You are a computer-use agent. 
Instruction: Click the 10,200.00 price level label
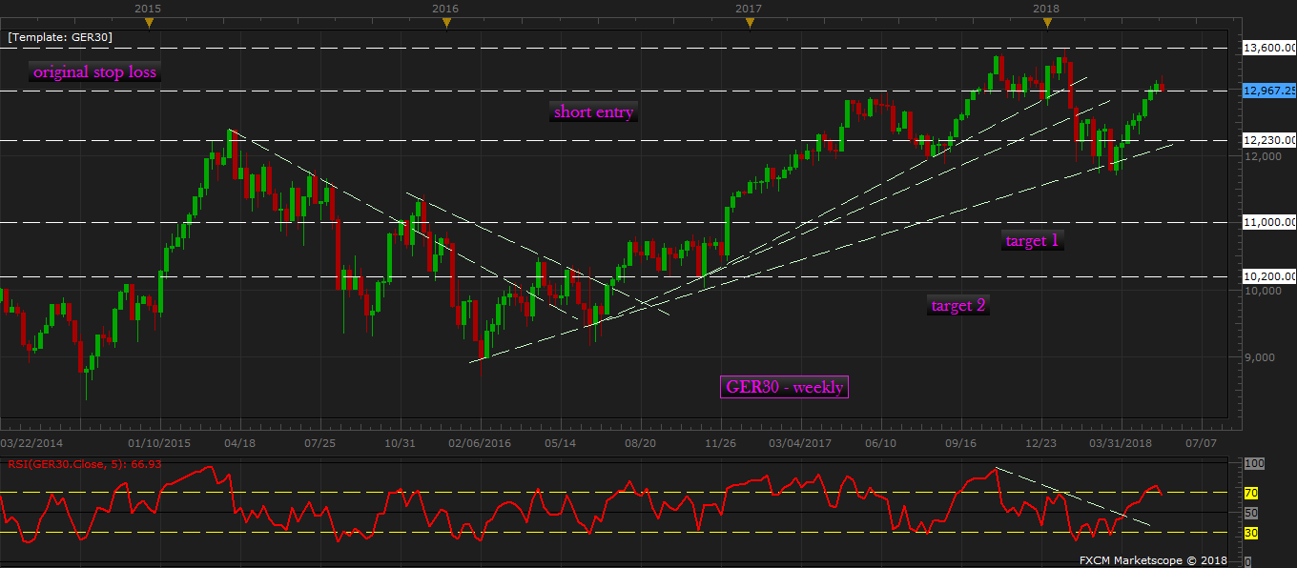pyautogui.click(x=1270, y=277)
